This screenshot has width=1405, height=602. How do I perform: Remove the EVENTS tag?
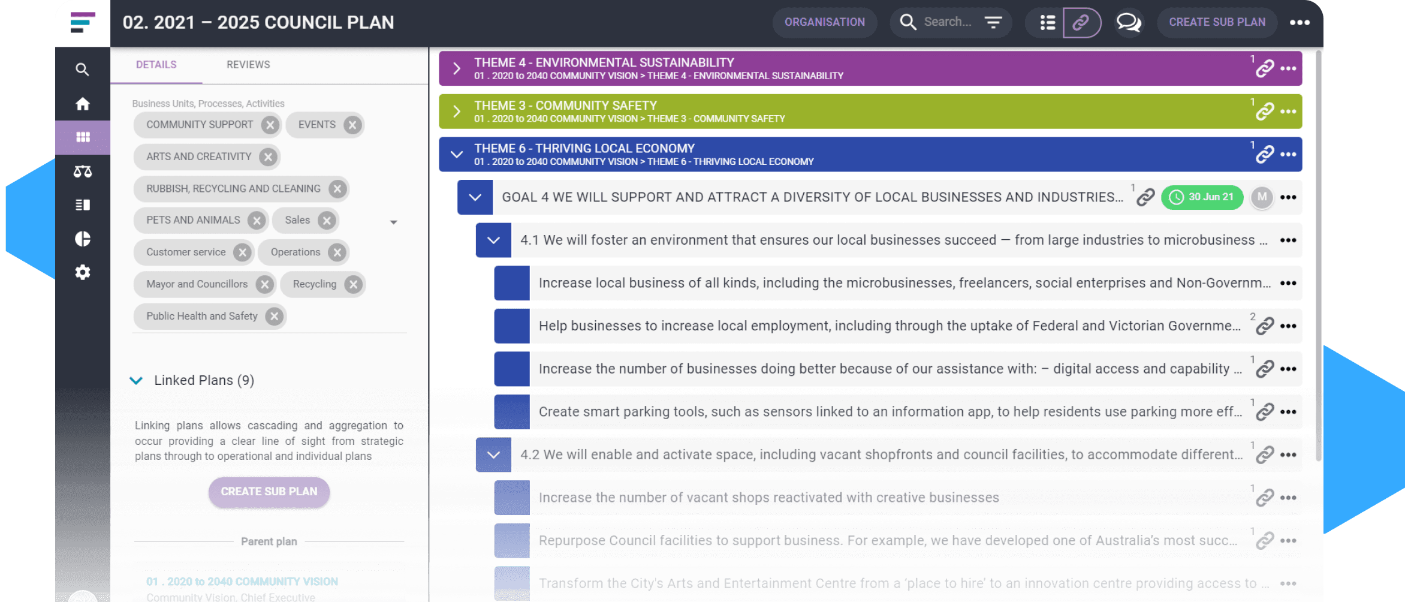coord(352,125)
